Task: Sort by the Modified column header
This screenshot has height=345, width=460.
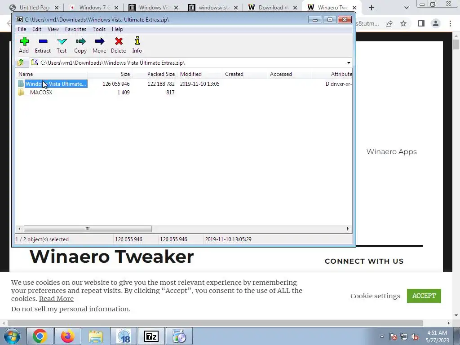Action: (x=200, y=74)
